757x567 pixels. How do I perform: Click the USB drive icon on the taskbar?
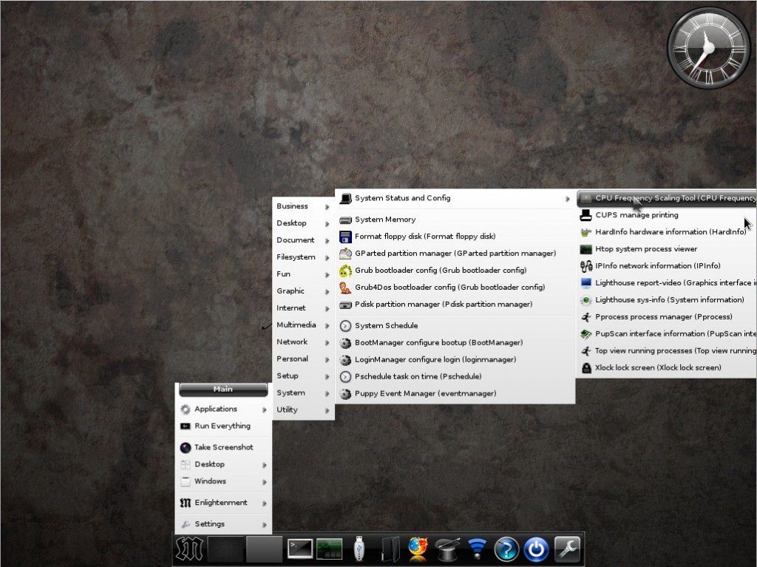point(359,549)
